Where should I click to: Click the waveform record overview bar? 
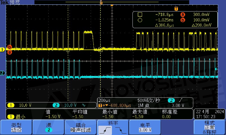(x=101, y=2)
